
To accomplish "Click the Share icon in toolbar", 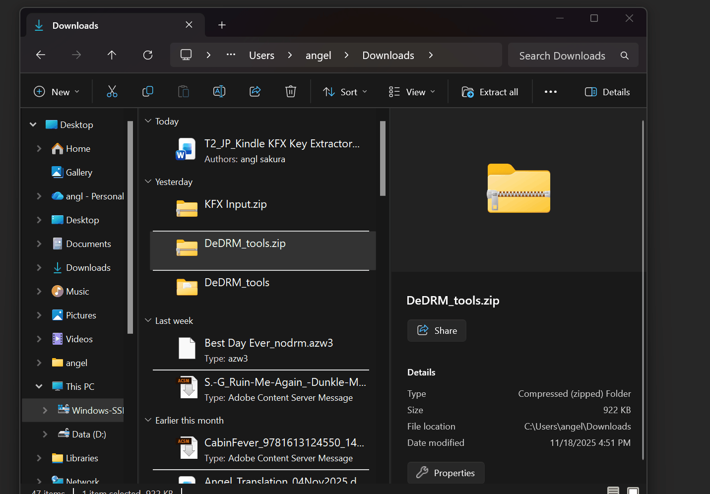I will pos(255,92).
